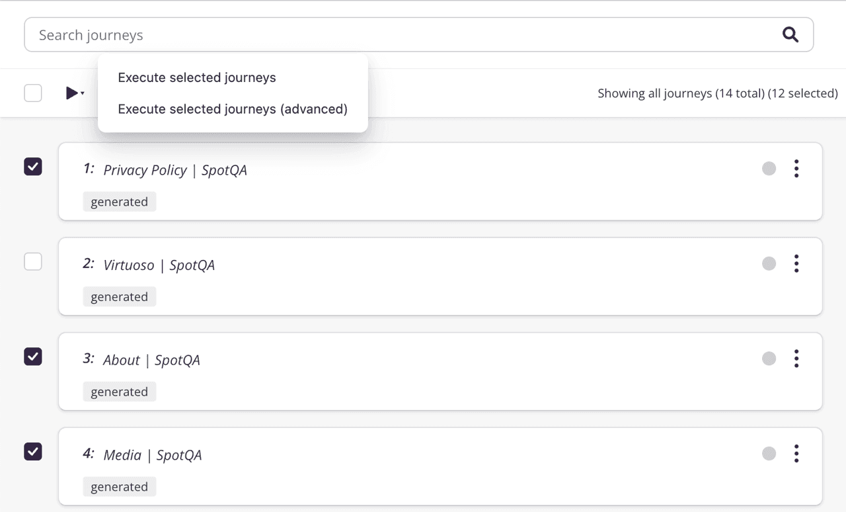The image size is (846, 512).
Task: Open the kebab menu for About journey
Action: click(796, 359)
